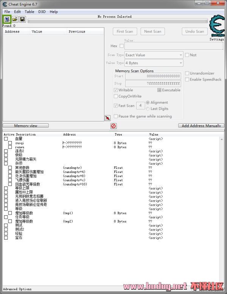227x294 pixels.
Task: Click the Add Address Manually button
Action: 201,126
